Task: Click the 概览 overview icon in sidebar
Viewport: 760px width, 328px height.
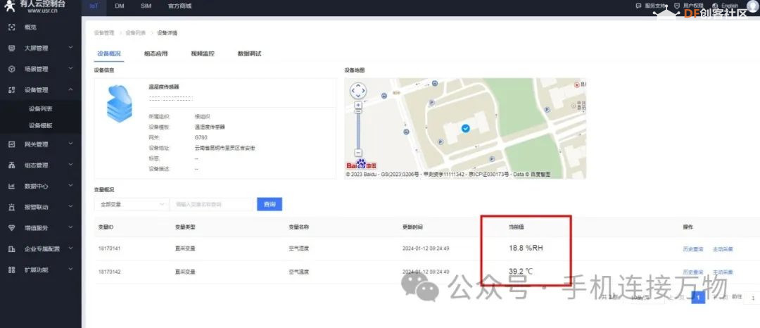Action: [x=12, y=27]
